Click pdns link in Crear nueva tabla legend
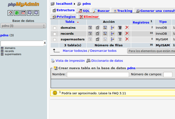This screenshot has width=175, height=119. (131, 68)
